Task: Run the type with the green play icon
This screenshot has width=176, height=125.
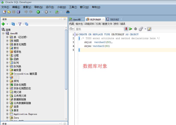Action: point(130,29)
